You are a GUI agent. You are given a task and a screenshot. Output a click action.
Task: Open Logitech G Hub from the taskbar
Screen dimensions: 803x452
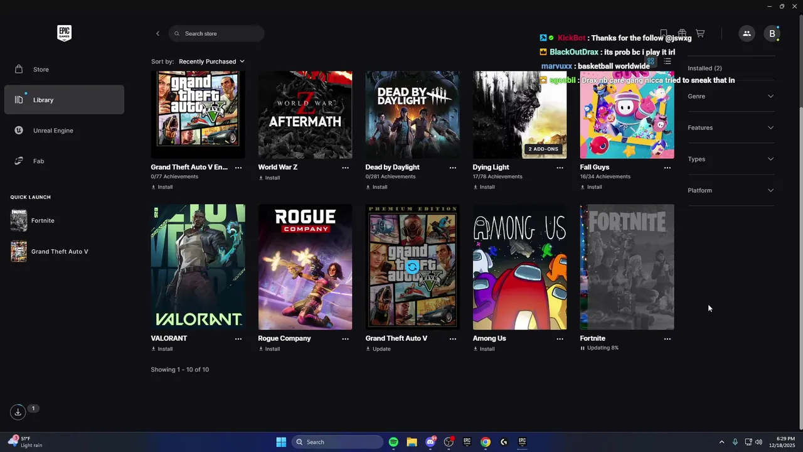point(504,442)
